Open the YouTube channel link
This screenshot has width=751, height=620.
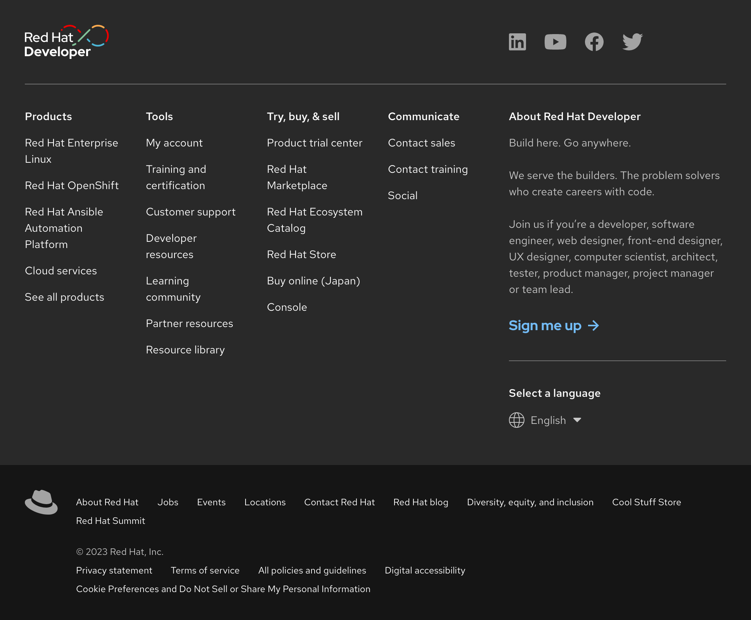(555, 42)
